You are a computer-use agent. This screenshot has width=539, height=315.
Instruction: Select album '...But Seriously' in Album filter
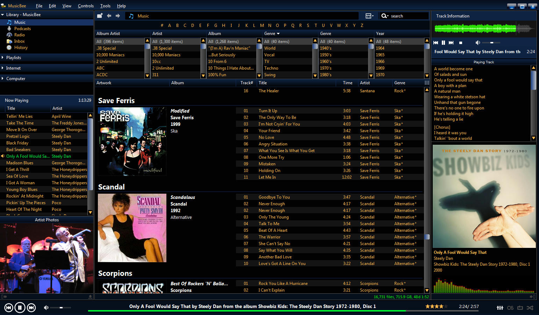click(x=222, y=55)
